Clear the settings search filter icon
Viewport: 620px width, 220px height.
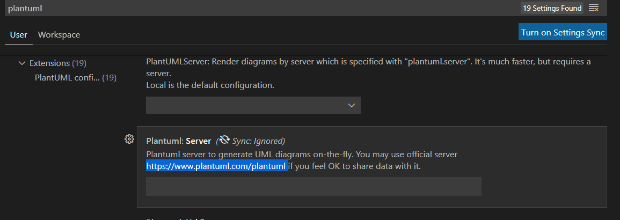pos(593,8)
